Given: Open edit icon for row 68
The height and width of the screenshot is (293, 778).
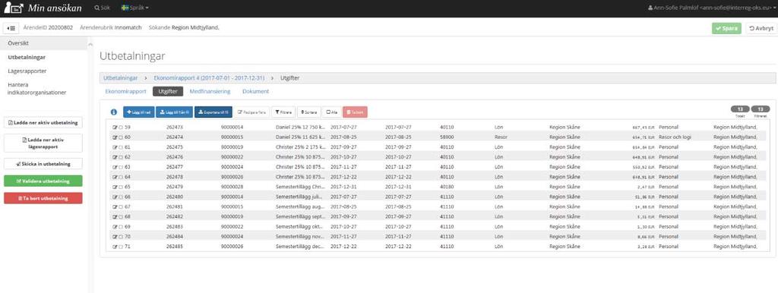Looking at the screenshot, I should (115, 216).
